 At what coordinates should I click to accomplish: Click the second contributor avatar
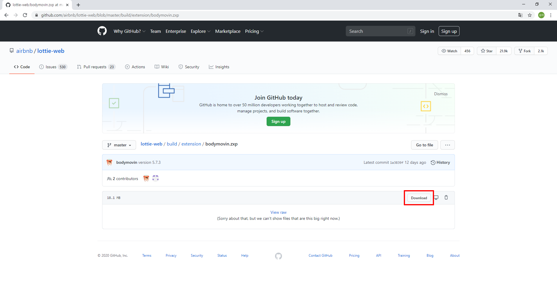coord(155,178)
